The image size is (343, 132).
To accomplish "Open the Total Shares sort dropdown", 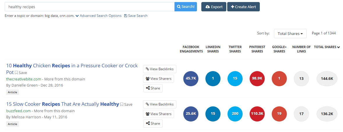I will (x=290, y=34).
